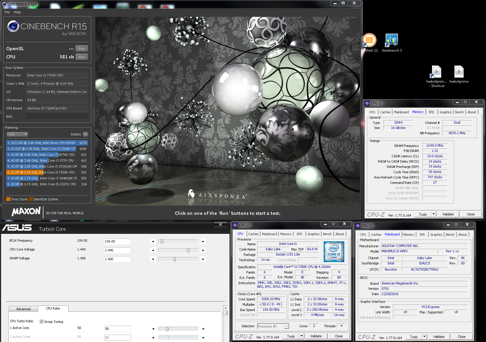Open the File menu in Cinebench
The width and height of the screenshot is (486, 342).
click(x=7, y=12)
